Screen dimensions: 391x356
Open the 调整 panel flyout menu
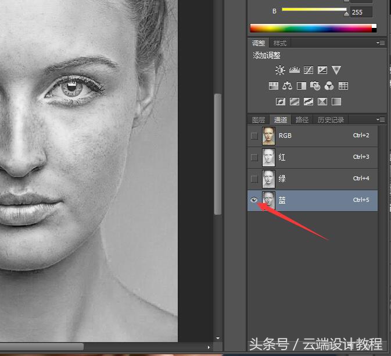381,43
